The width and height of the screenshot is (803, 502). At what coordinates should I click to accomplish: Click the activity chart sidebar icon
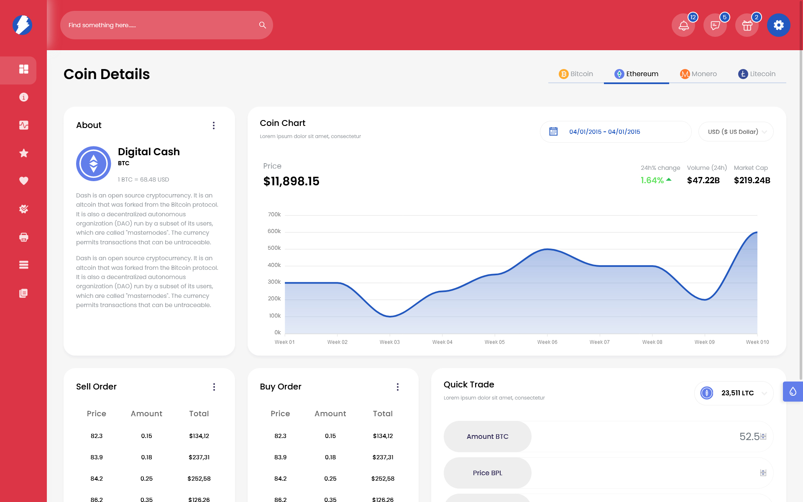point(24,125)
